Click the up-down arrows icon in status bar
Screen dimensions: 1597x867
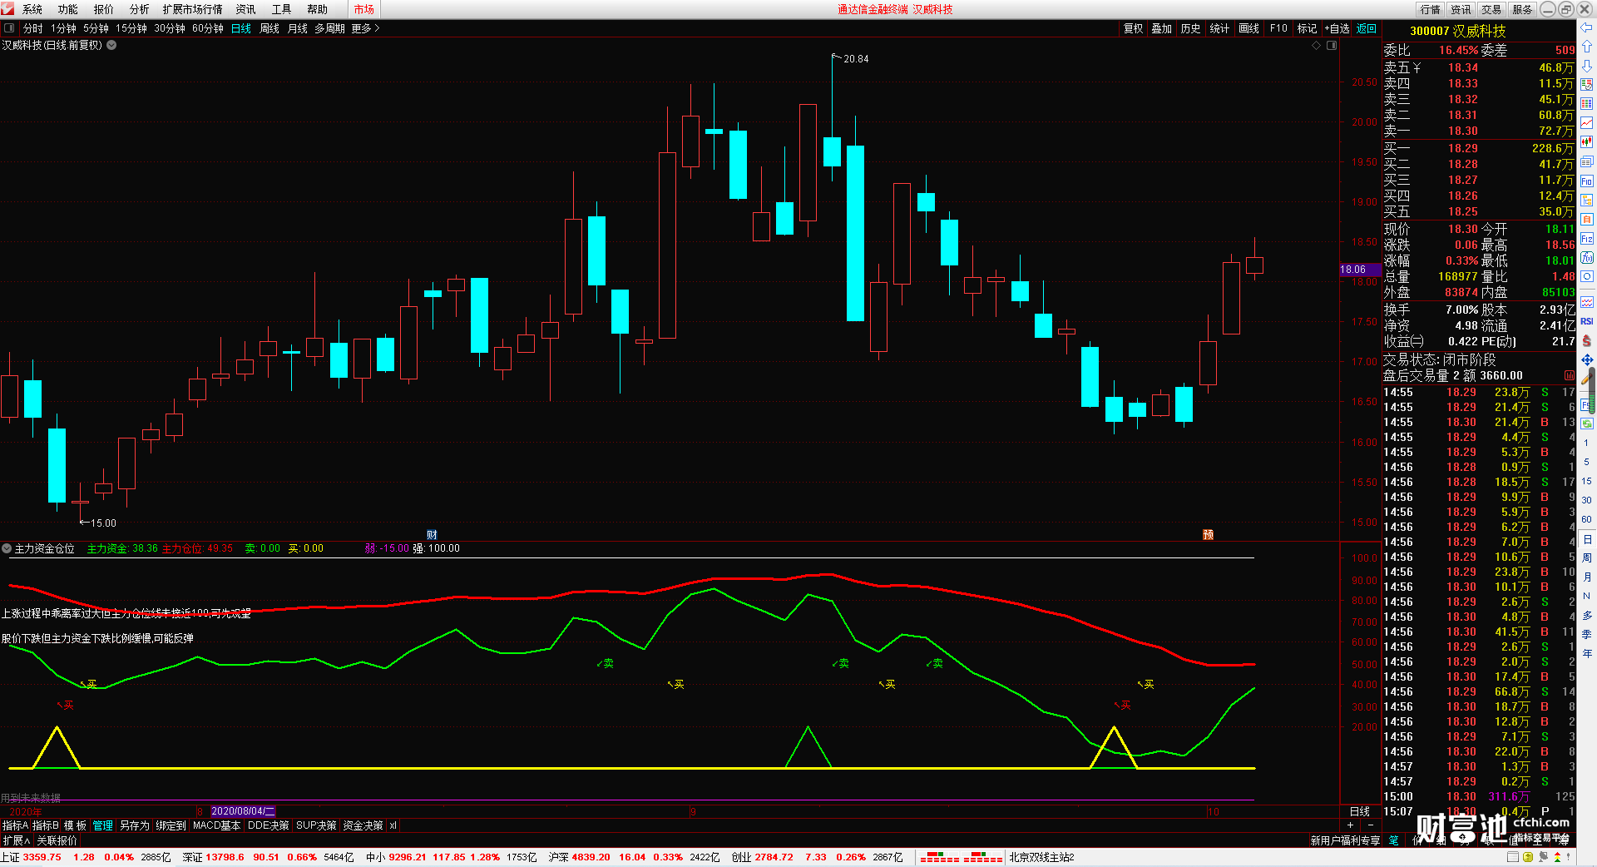[1557, 857]
